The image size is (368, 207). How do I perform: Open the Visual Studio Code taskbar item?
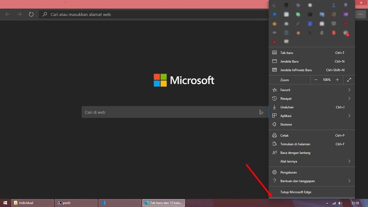click(120, 203)
